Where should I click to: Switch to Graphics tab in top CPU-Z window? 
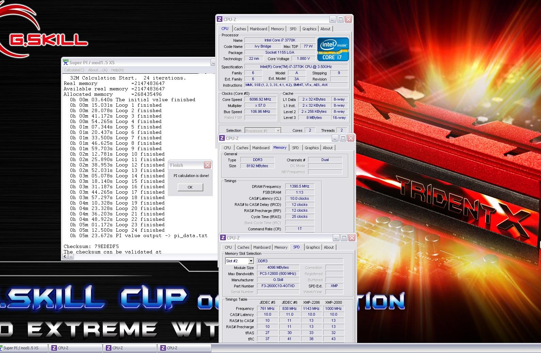click(309, 29)
